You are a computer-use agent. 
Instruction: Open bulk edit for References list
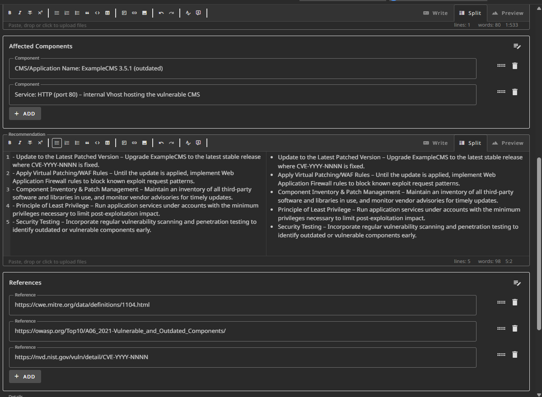pyautogui.click(x=517, y=283)
